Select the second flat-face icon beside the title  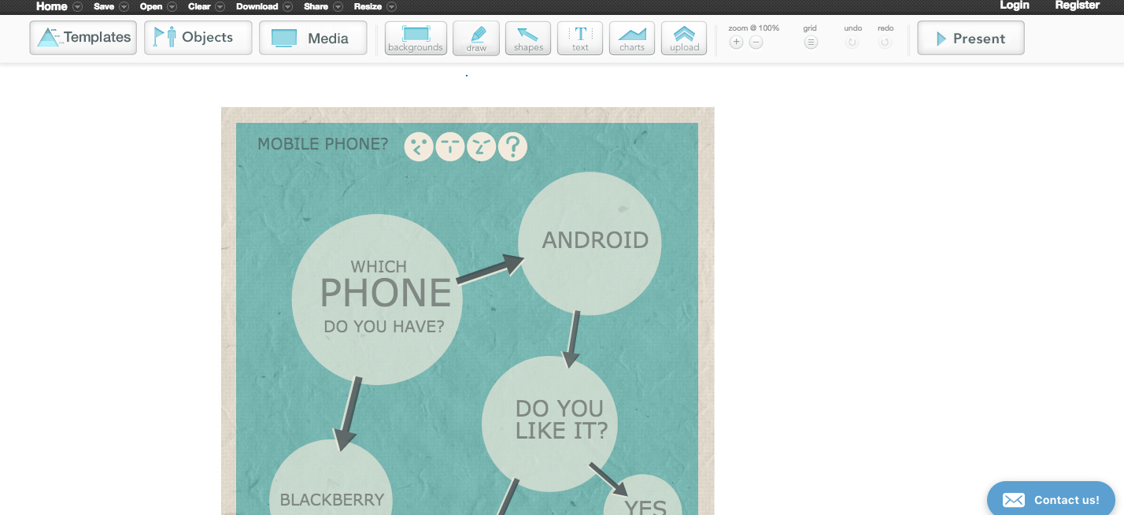coord(449,146)
